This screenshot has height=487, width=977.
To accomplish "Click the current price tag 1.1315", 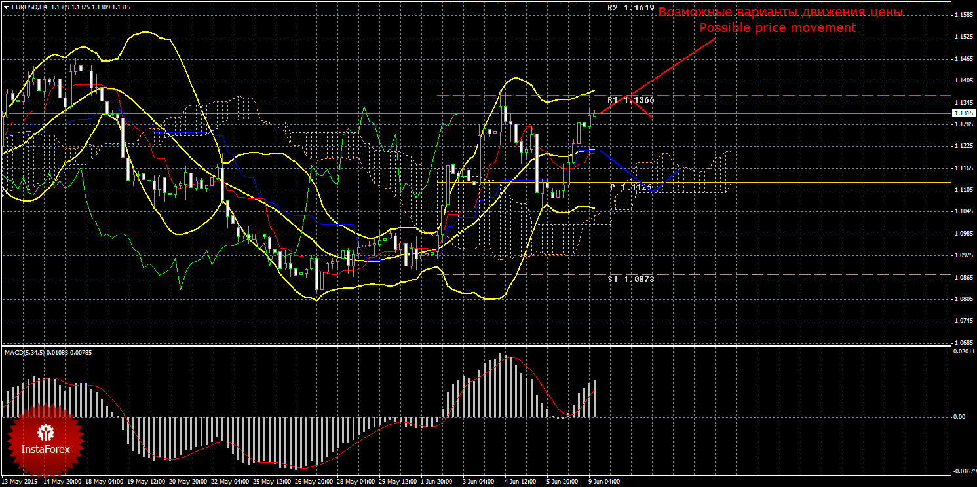I will pyautogui.click(x=963, y=113).
